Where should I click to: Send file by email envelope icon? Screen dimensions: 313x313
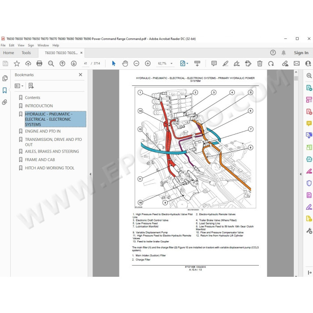296,63
